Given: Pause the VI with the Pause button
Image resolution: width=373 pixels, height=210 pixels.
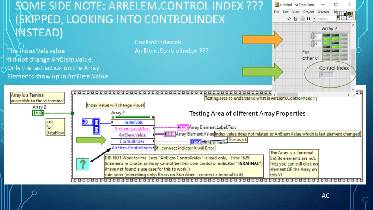Looking at the screenshot, I should click(308, 19).
